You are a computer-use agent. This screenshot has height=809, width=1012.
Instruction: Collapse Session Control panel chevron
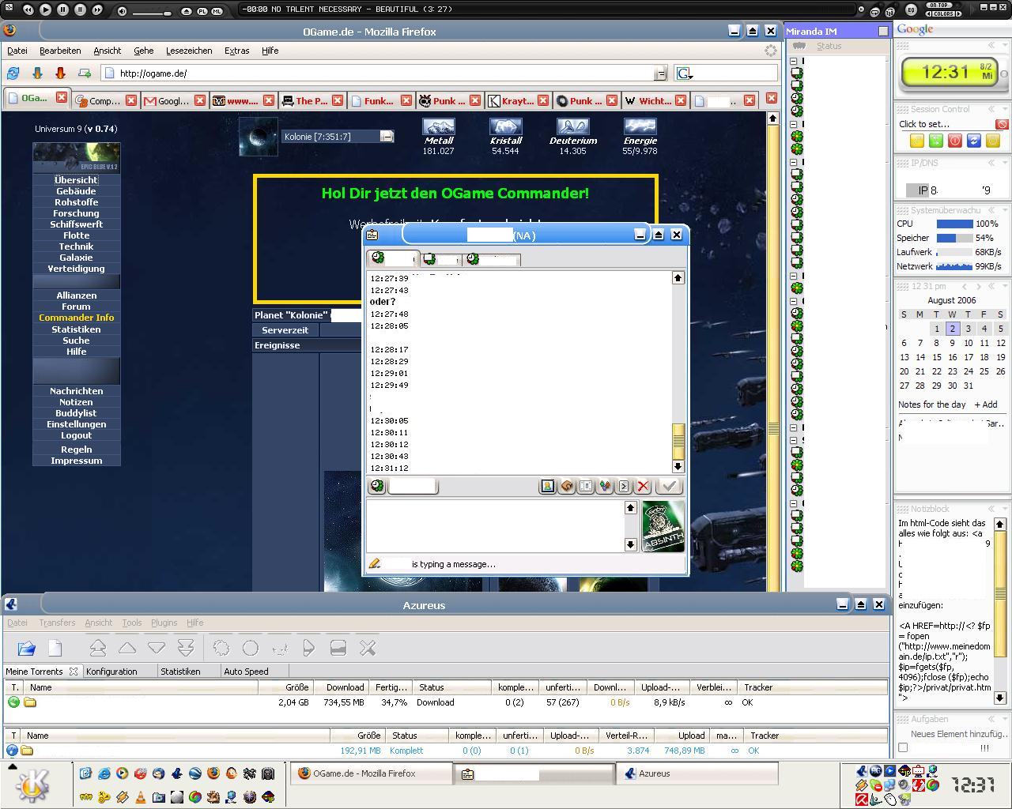(x=991, y=109)
